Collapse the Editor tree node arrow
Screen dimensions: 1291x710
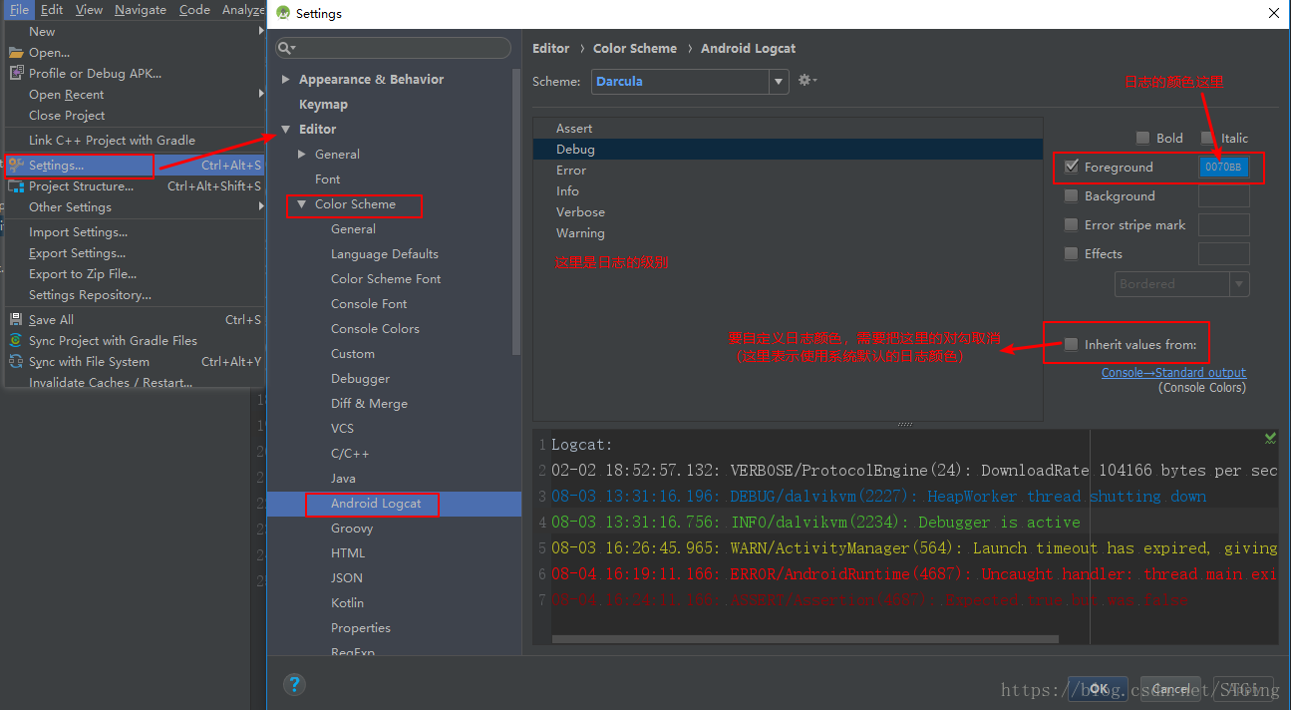pyautogui.click(x=286, y=130)
